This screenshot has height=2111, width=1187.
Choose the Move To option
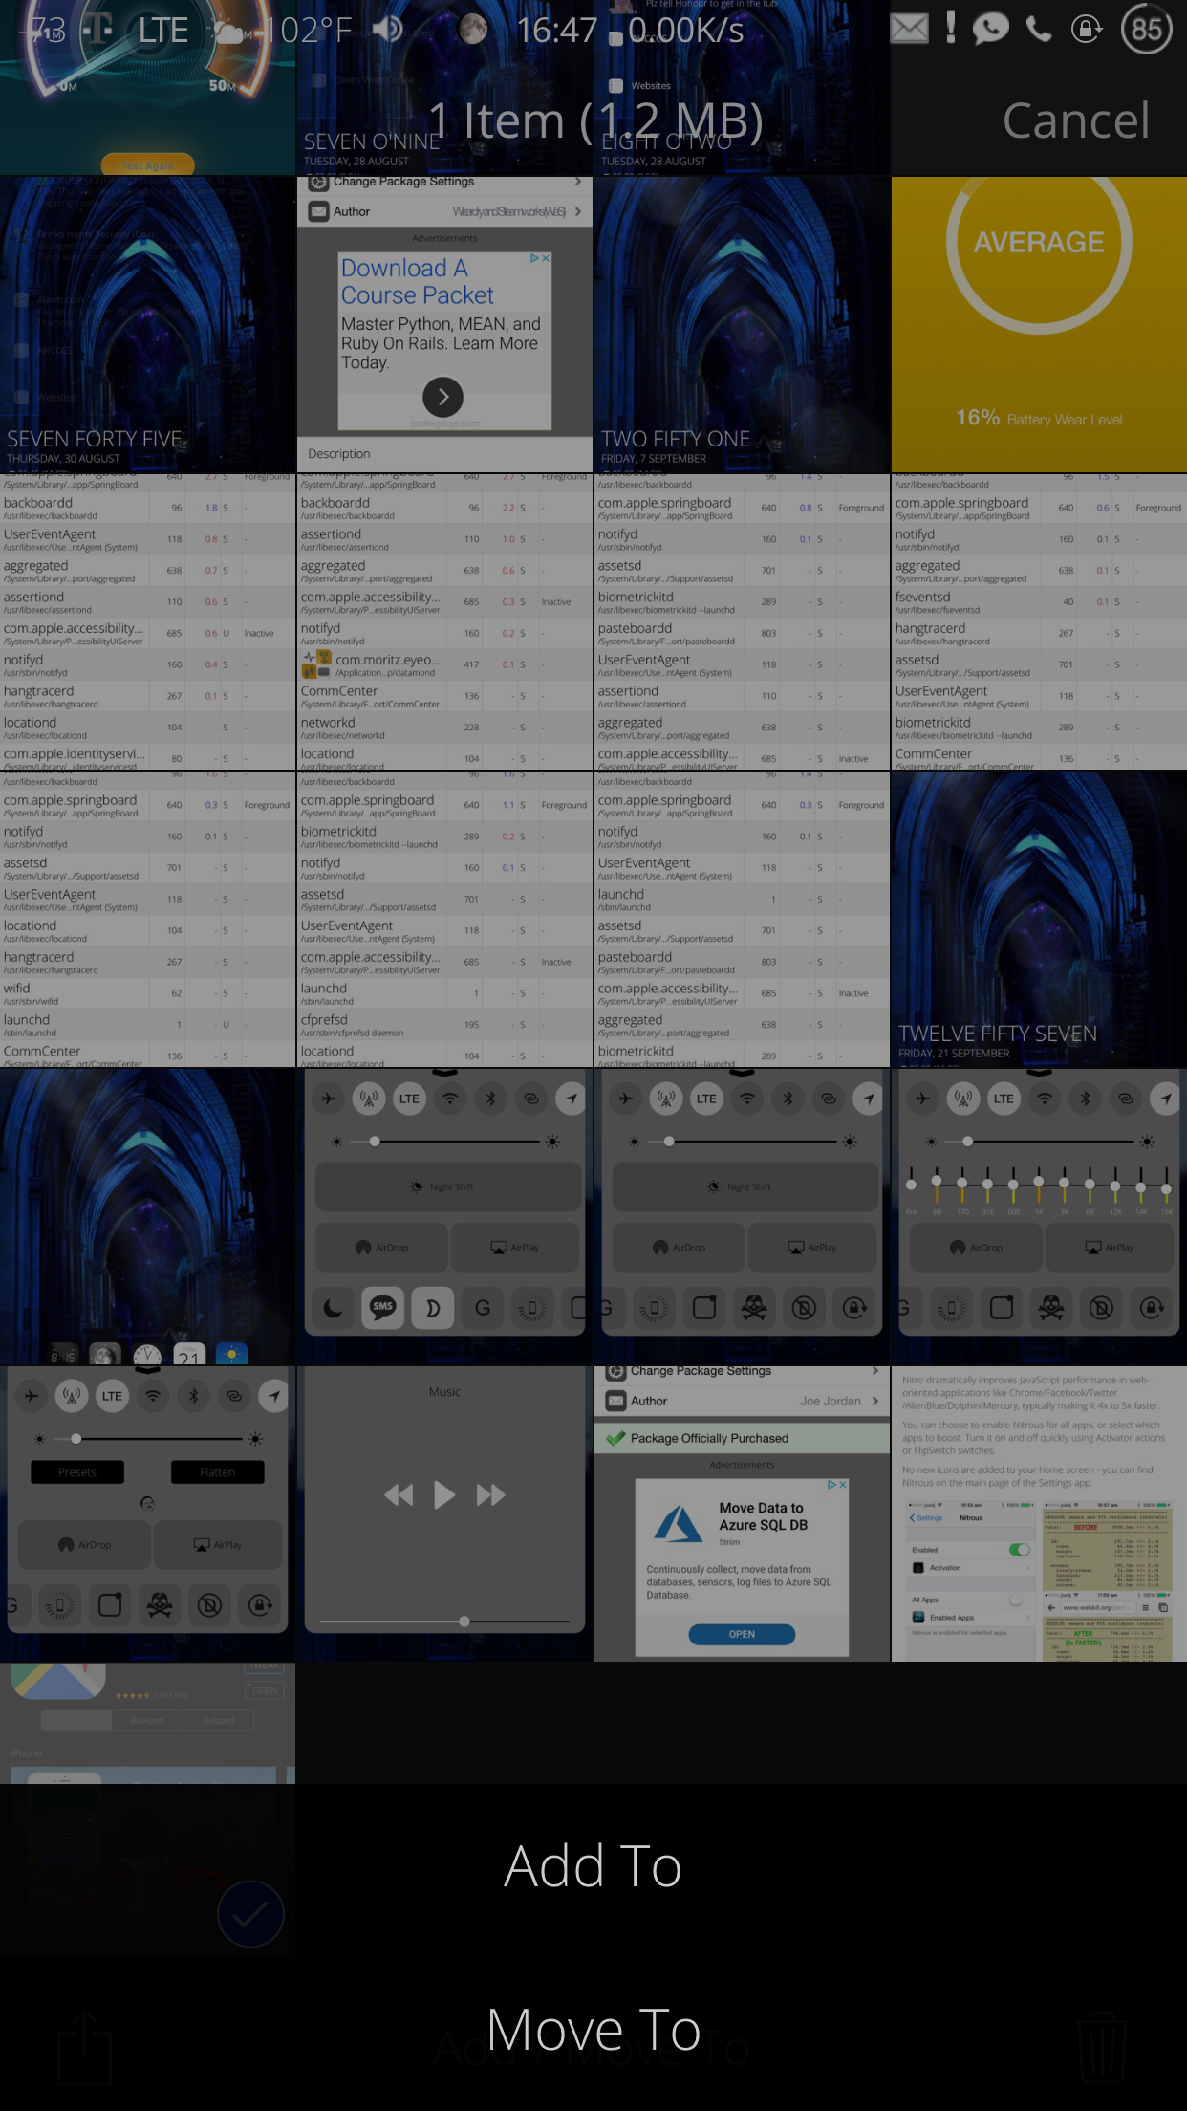(x=593, y=2029)
